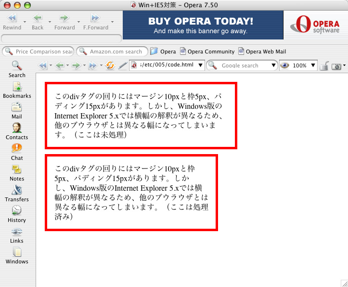Image resolution: width=348 pixels, height=287 pixels.
Task: Open the Contacts panel
Action: [x=17, y=131]
